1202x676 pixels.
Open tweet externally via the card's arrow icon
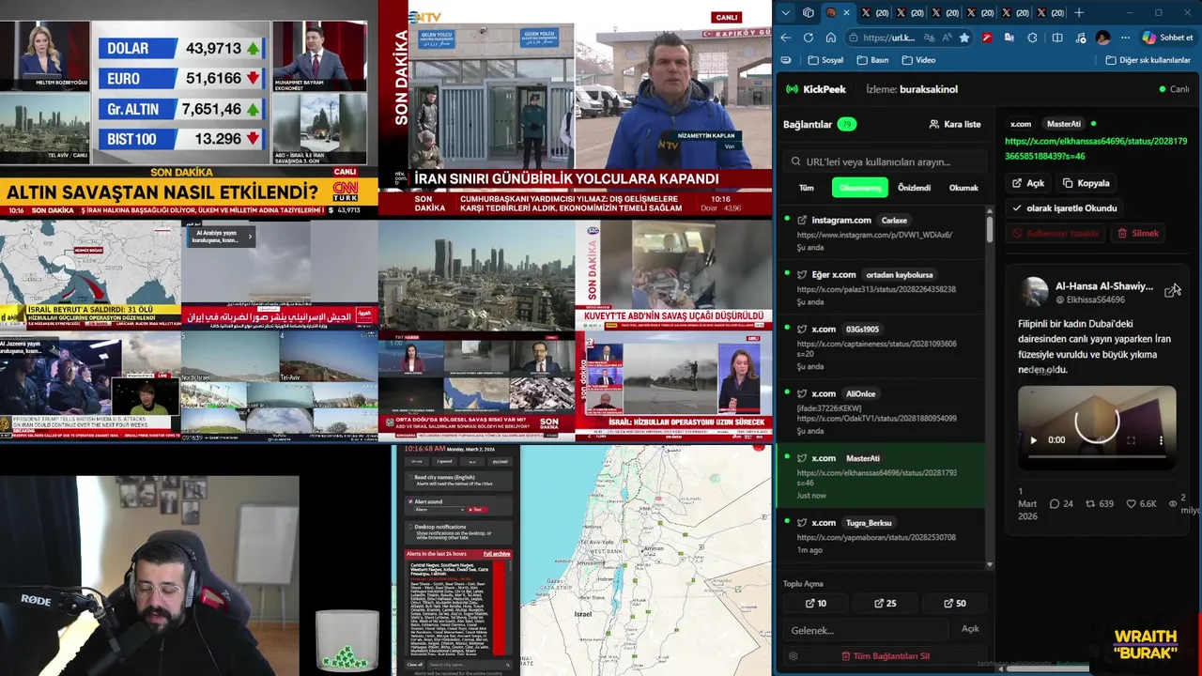point(1170,292)
